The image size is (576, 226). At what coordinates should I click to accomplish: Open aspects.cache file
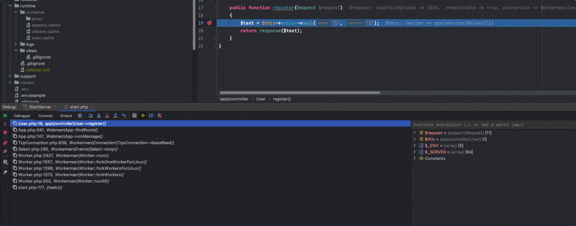pyautogui.click(x=43, y=25)
